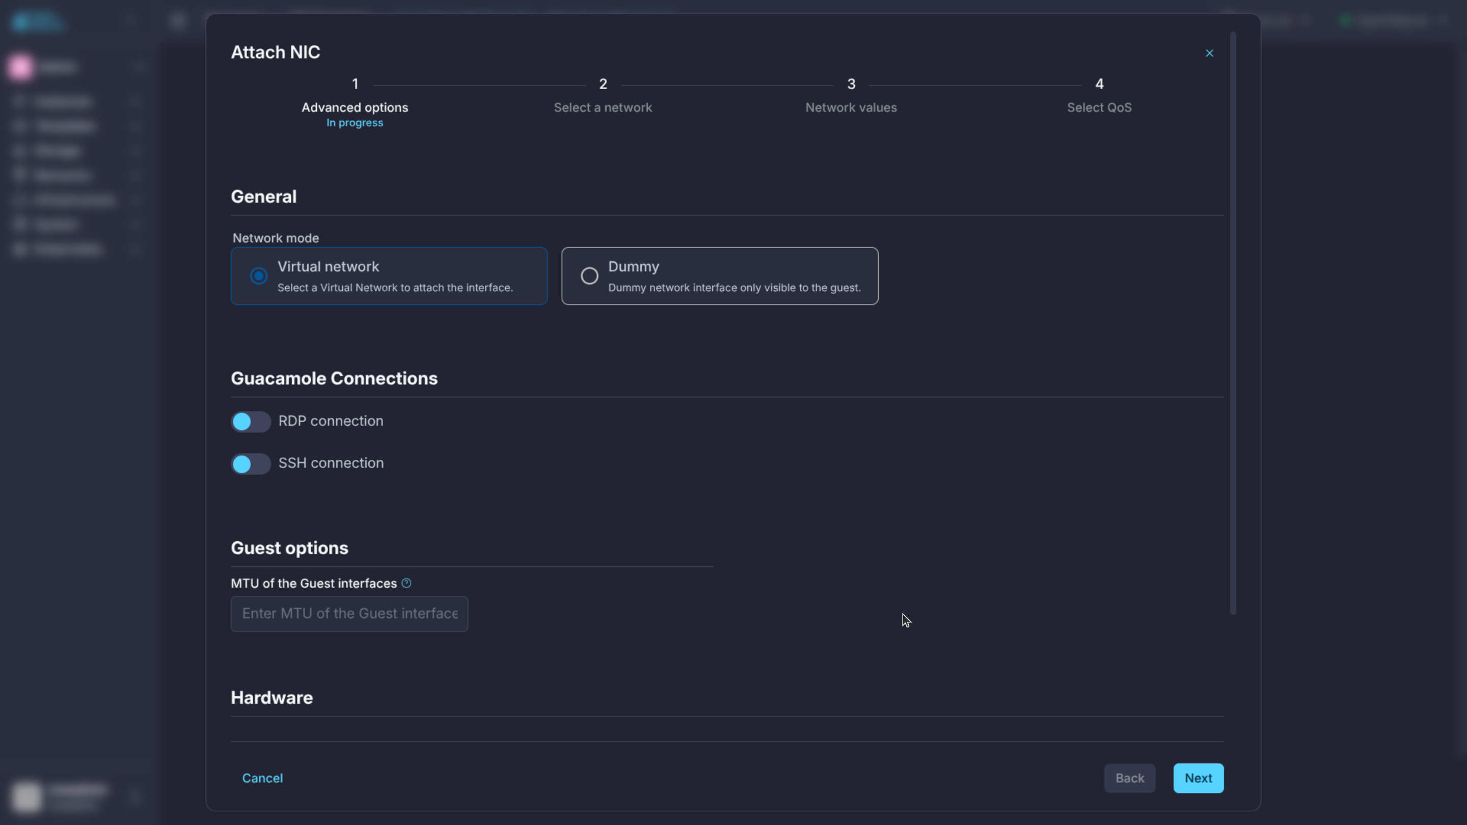The width and height of the screenshot is (1467, 825).
Task: Toggle the RDP connection switch
Action: pos(251,421)
